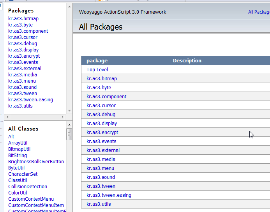Click Packages pane scroll right arrow

point(62,117)
